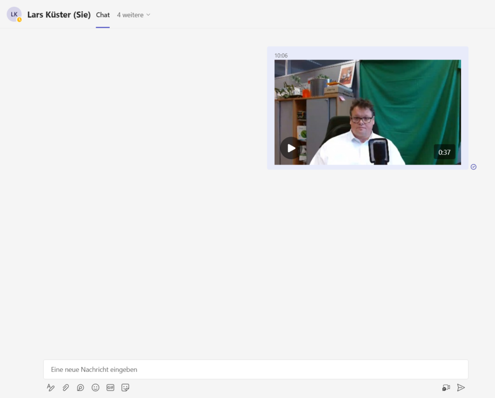Record a video clip message
Screen dimensions: 495x398
tap(446, 387)
